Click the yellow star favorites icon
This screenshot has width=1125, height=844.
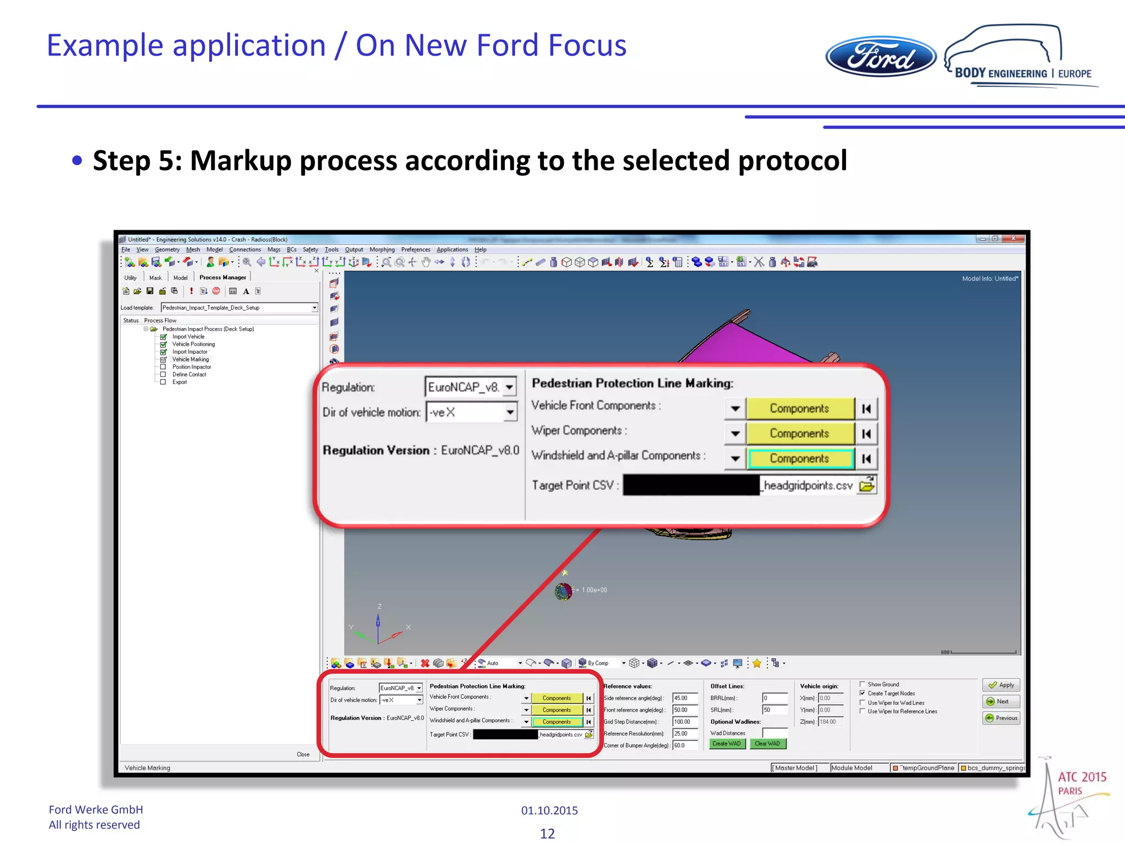[x=757, y=663]
